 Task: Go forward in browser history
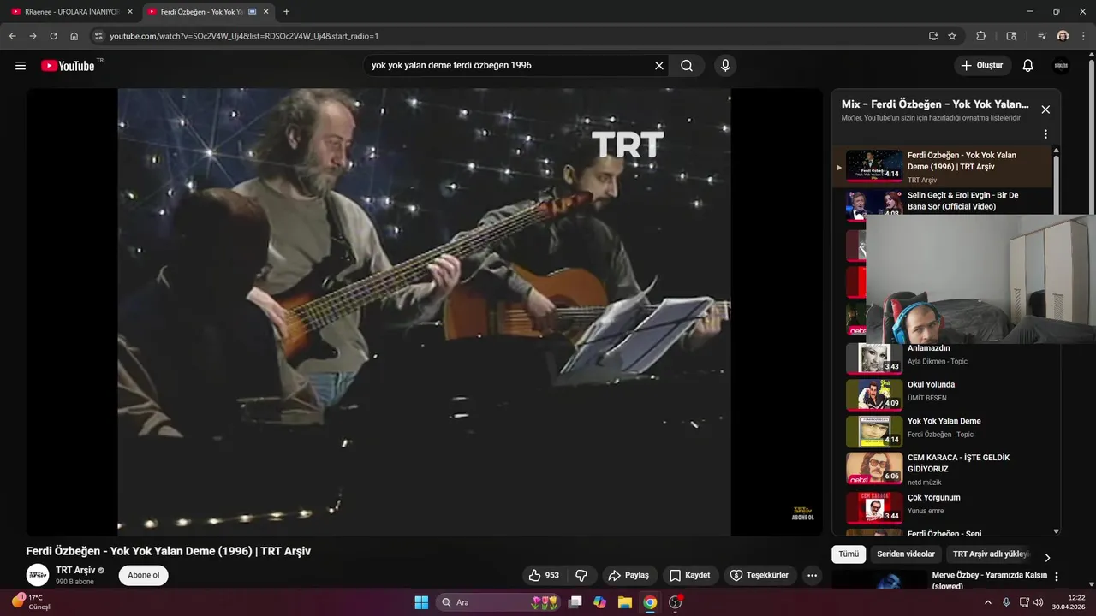tap(33, 36)
